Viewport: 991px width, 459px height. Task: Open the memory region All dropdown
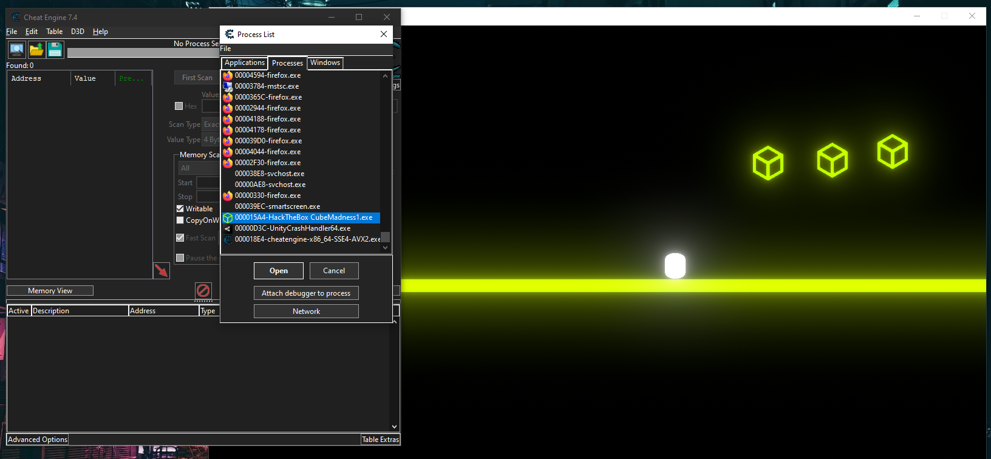coord(199,168)
